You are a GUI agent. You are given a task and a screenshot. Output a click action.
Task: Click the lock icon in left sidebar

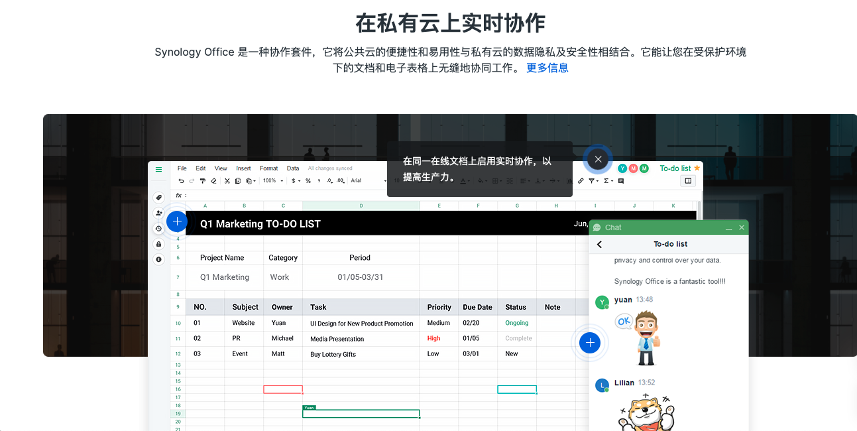tap(158, 244)
